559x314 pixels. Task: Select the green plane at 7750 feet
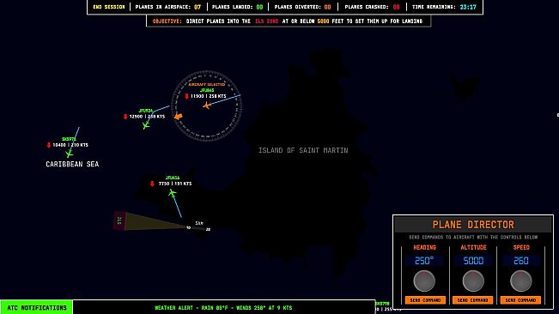coord(173,193)
